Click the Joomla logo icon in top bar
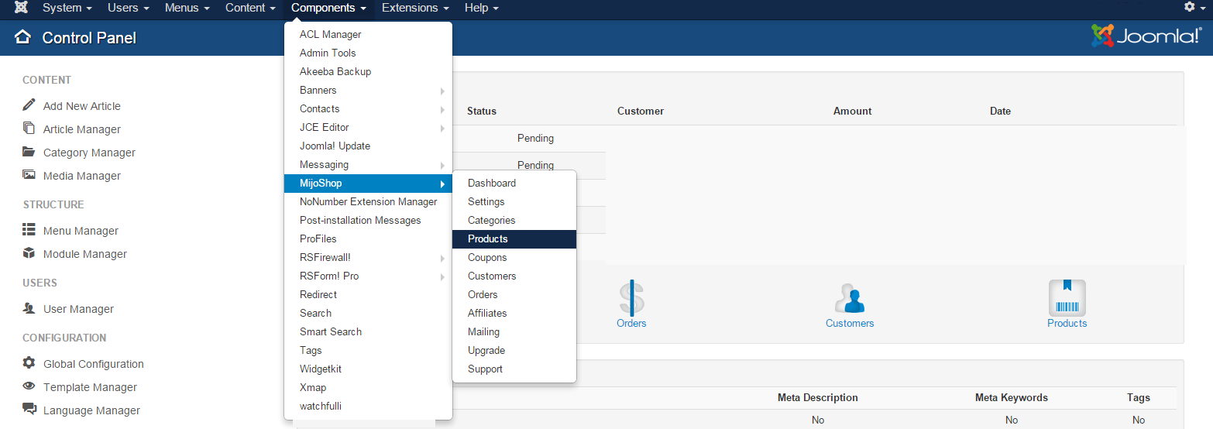 tap(21, 8)
